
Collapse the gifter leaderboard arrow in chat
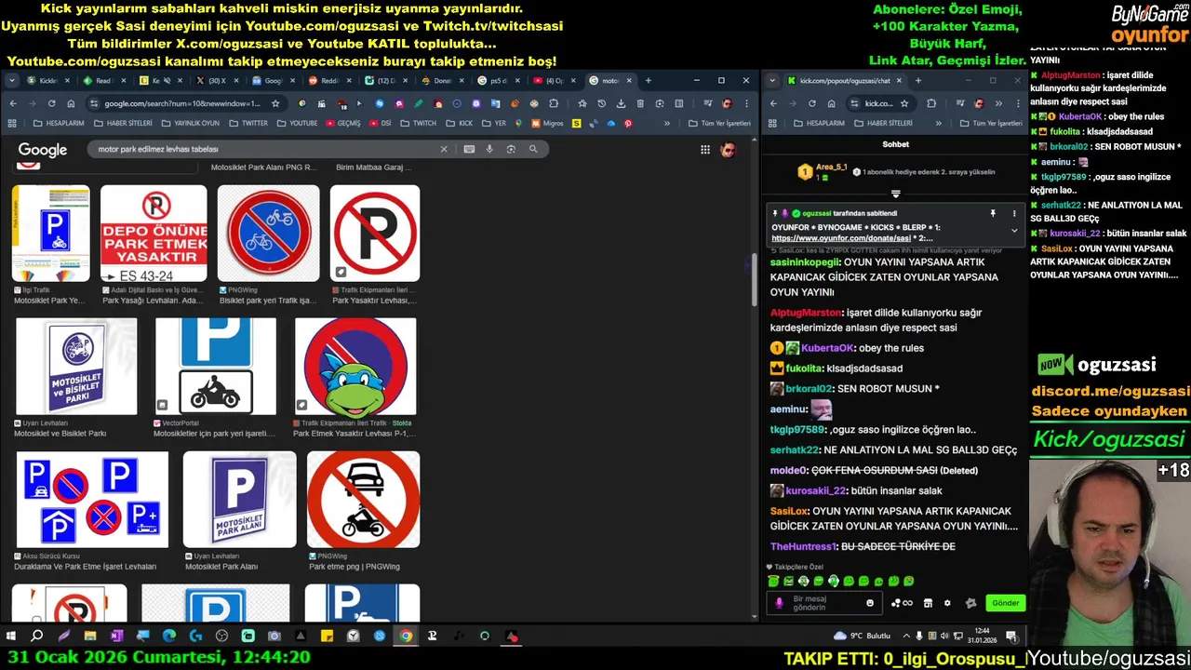[x=896, y=194]
